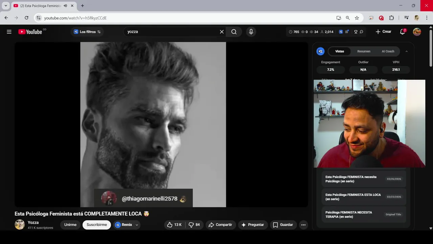Open a new browser tab
Viewport: 433px width, 244px height.
point(82,6)
